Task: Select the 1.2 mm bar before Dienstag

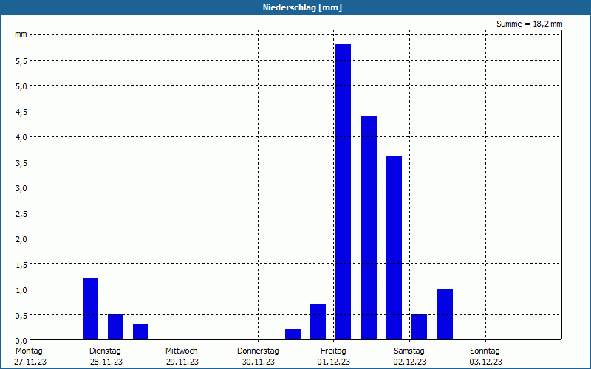Action: (90, 309)
